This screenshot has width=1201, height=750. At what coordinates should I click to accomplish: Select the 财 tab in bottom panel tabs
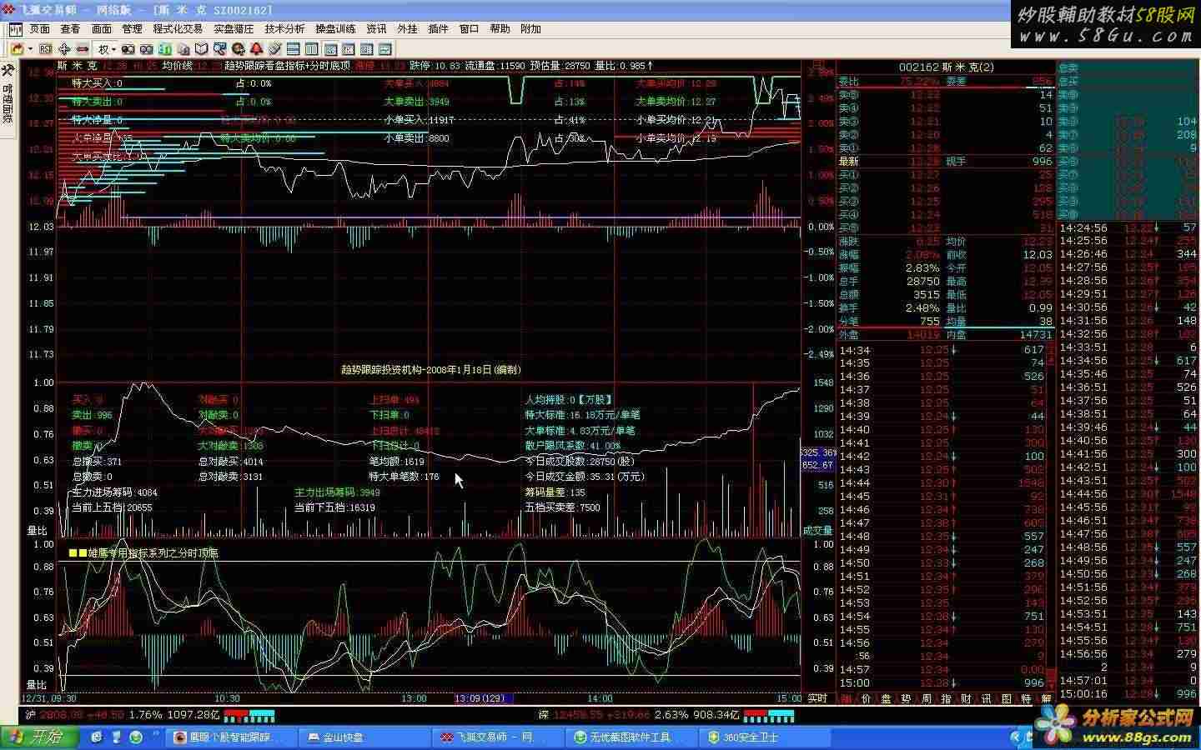click(966, 698)
